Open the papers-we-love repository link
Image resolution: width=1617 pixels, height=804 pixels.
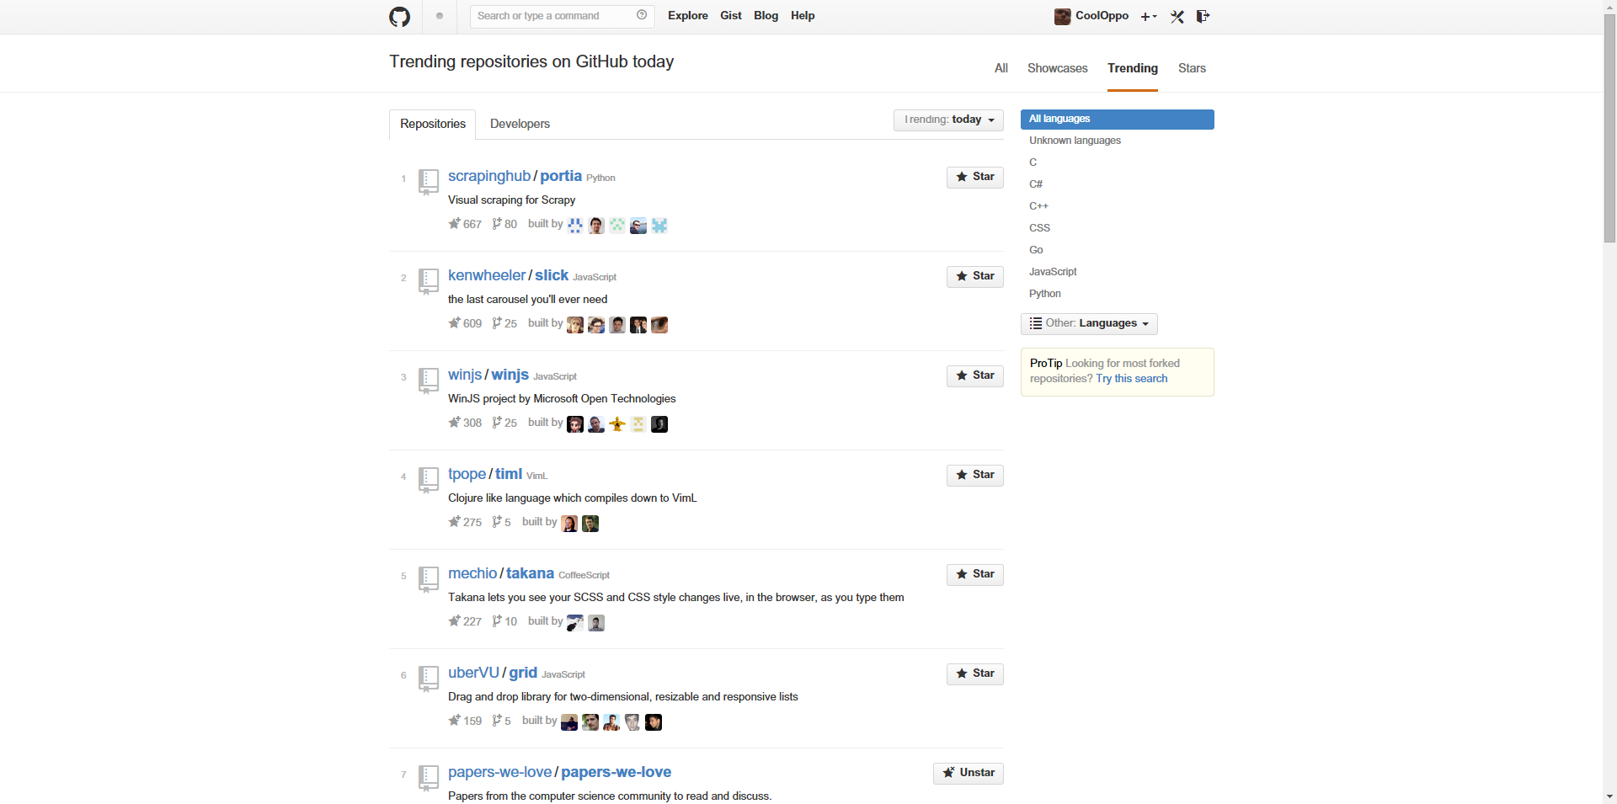pyautogui.click(x=559, y=772)
